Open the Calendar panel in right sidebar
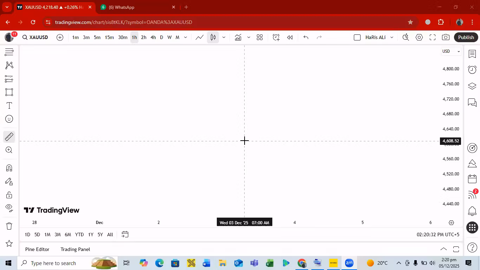The height and width of the screenshot is (270, 480). [472, 179]
